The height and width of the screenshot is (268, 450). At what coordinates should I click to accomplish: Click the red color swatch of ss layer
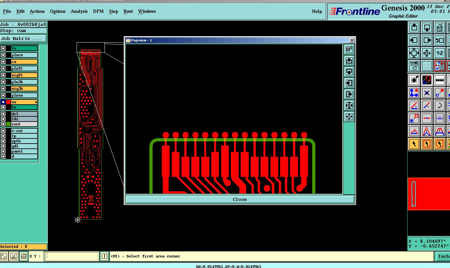click(8, 102)
